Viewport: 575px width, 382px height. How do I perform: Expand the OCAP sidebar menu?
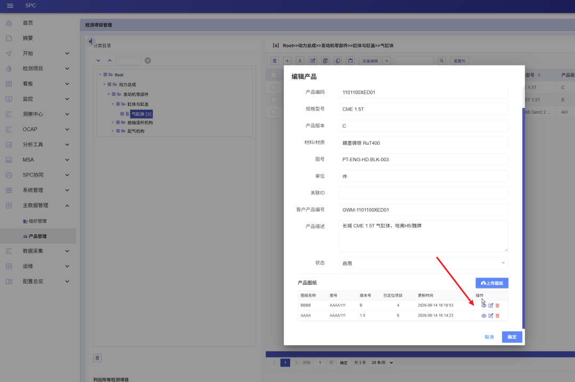(x=38, y=129)
